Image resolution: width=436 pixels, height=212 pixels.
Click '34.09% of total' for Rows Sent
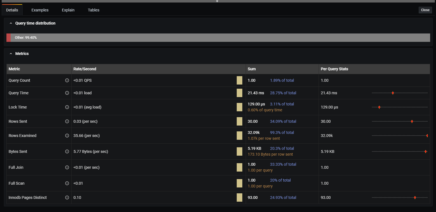tap(283, 121)
